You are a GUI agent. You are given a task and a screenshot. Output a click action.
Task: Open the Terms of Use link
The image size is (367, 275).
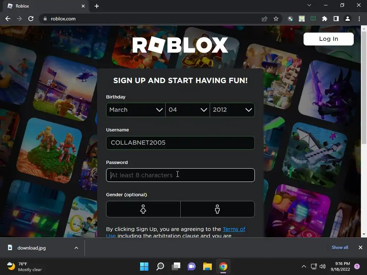coord(234,229)
